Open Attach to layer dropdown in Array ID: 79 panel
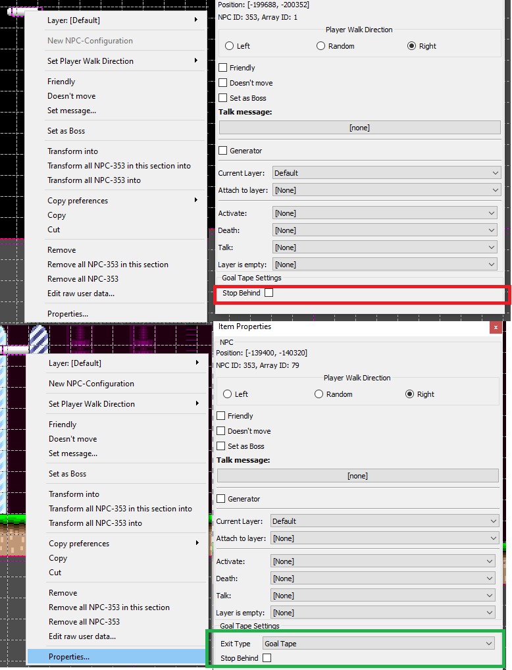 point(384,538)
